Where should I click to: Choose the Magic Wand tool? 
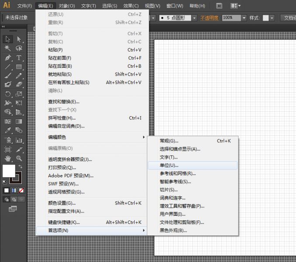pos(8,48)
